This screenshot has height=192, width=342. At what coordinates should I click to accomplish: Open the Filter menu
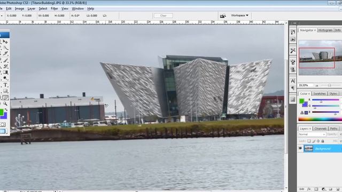55,9
